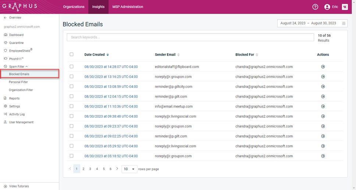
Task: Open action arrow for the 09:02:25 gilt row
Action: pos(323,136)
